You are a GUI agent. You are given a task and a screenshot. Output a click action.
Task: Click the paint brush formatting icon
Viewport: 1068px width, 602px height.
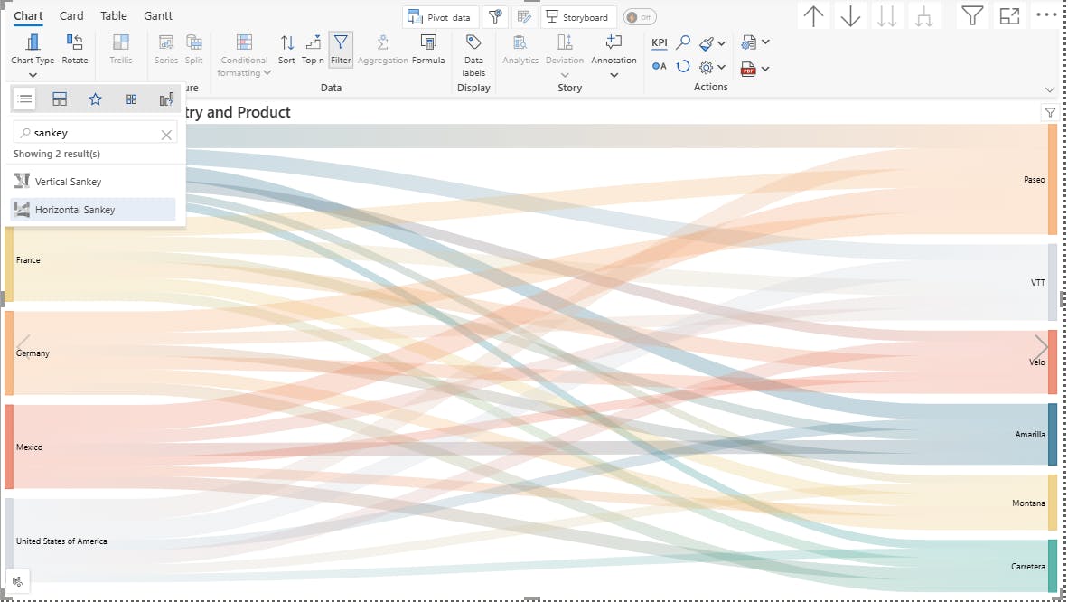tap(707, 43)
